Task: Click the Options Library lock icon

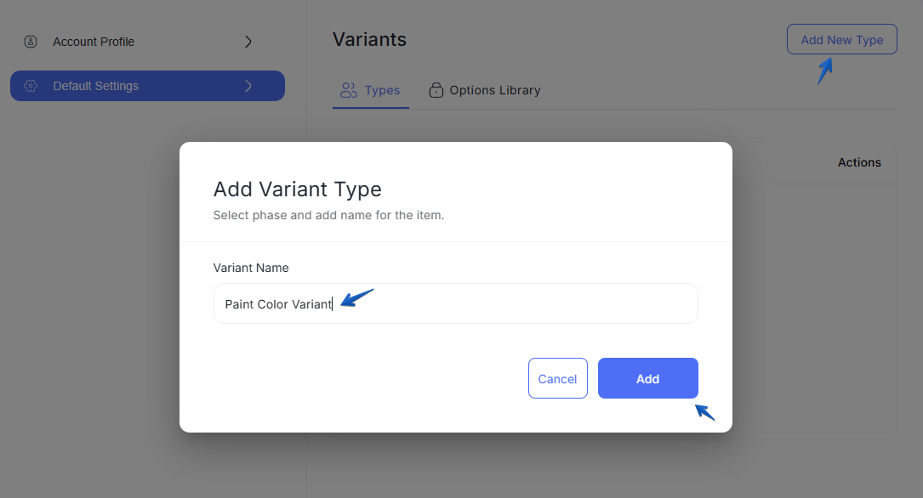Action: point(436,90)
